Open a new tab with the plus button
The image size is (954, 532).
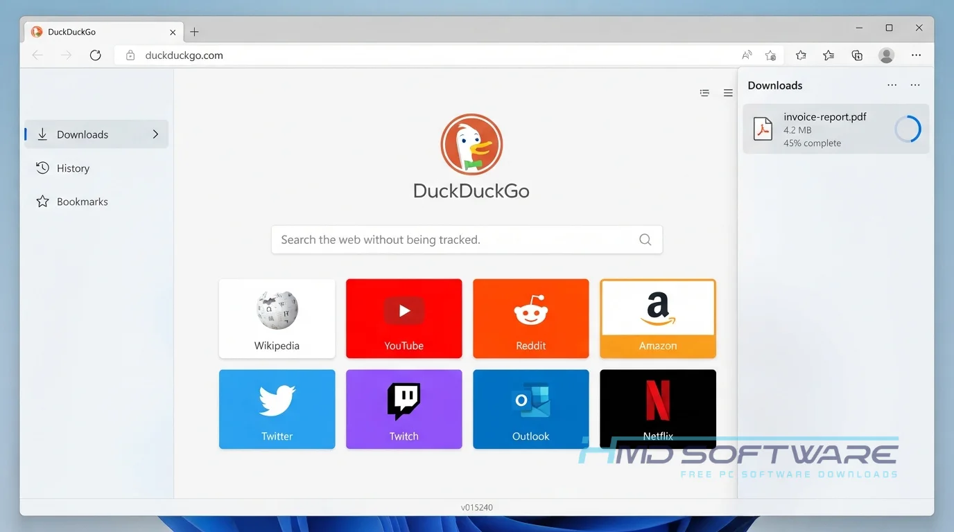click(194, 32)
